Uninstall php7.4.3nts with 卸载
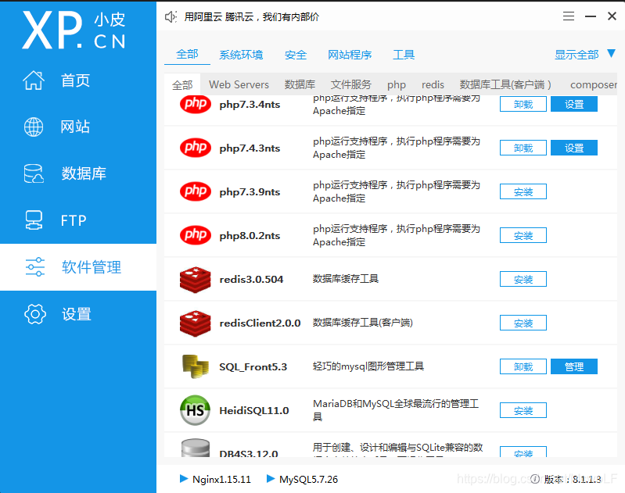Viewport: 625px width, 493px height. click(523, 148)
